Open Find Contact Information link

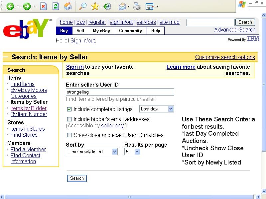click(26, 159)
